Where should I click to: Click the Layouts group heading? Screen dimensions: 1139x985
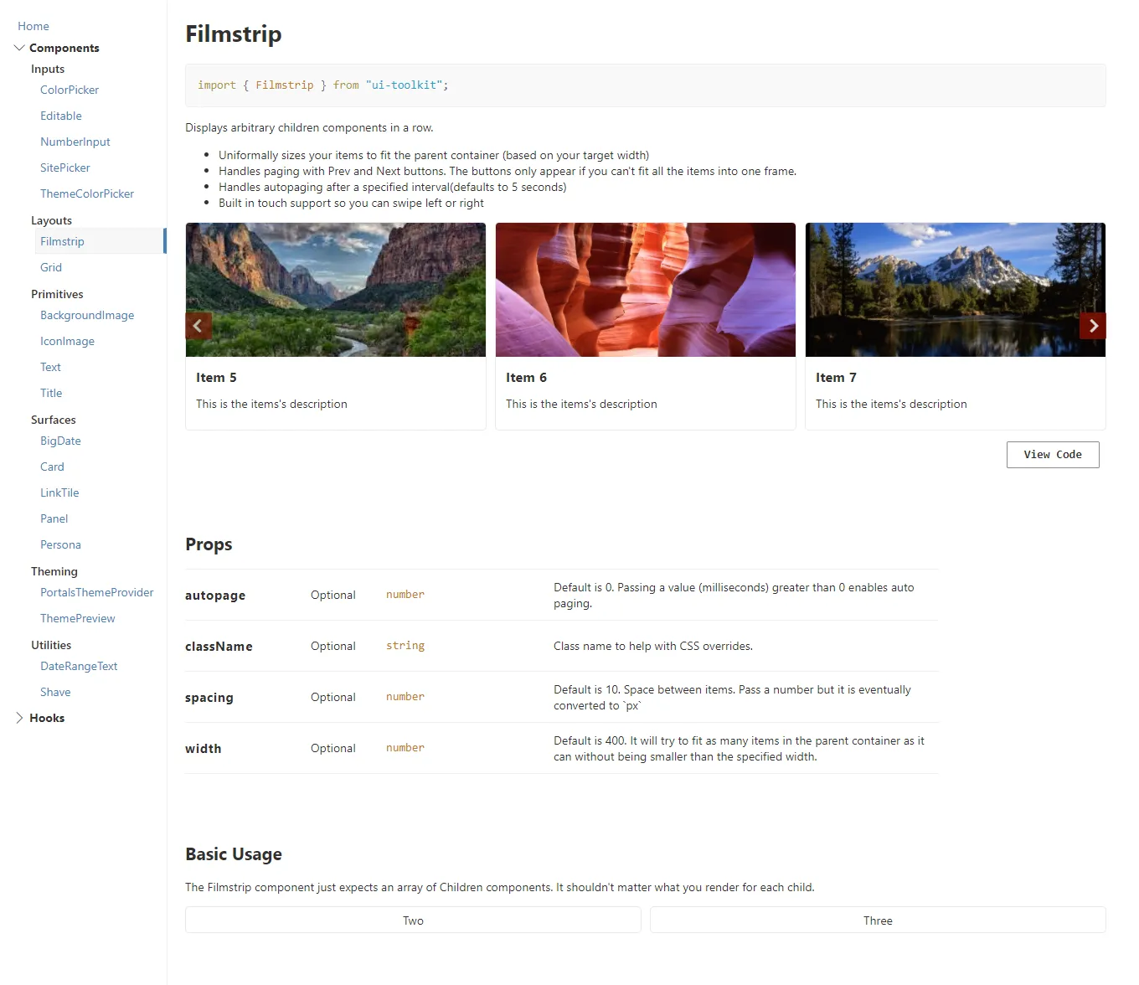(51, 220)
